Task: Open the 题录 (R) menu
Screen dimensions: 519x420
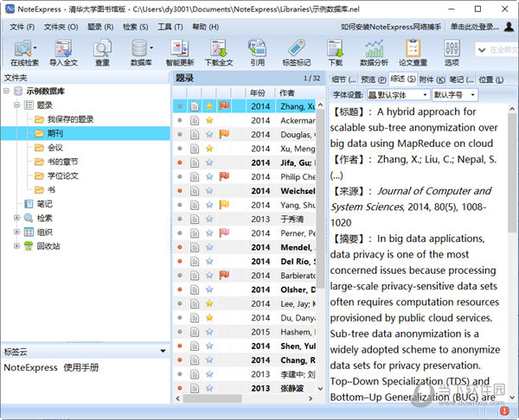Action: [x=100, y=27]
